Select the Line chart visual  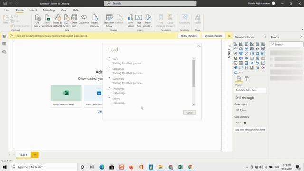235,48
